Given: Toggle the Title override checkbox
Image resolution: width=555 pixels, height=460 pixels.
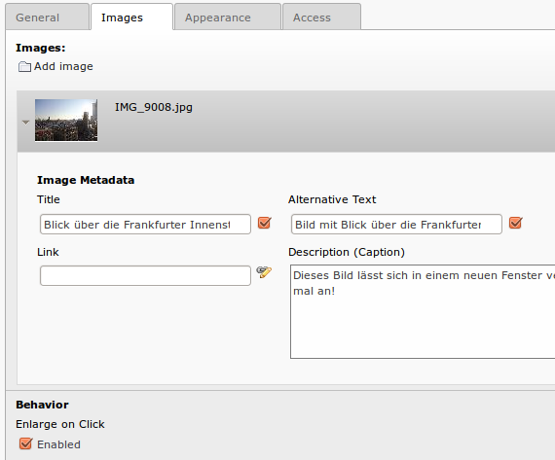Looking at the screenshot, I should pyautogui.click(x=265, y=223).
